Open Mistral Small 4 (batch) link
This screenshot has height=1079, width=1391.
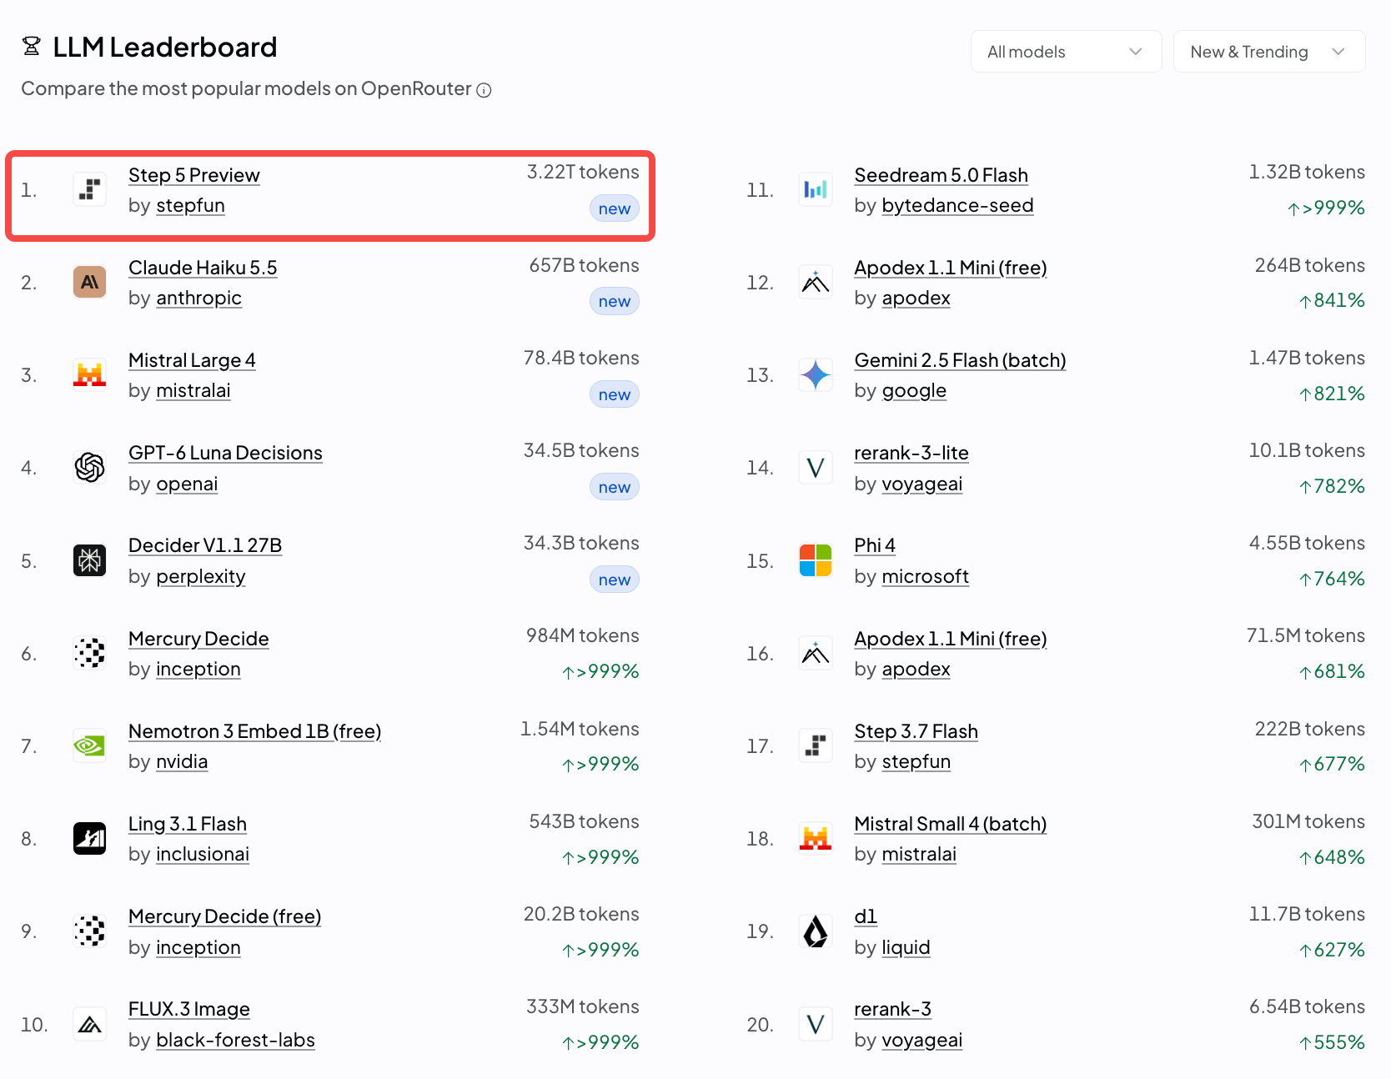click(950, 824)
